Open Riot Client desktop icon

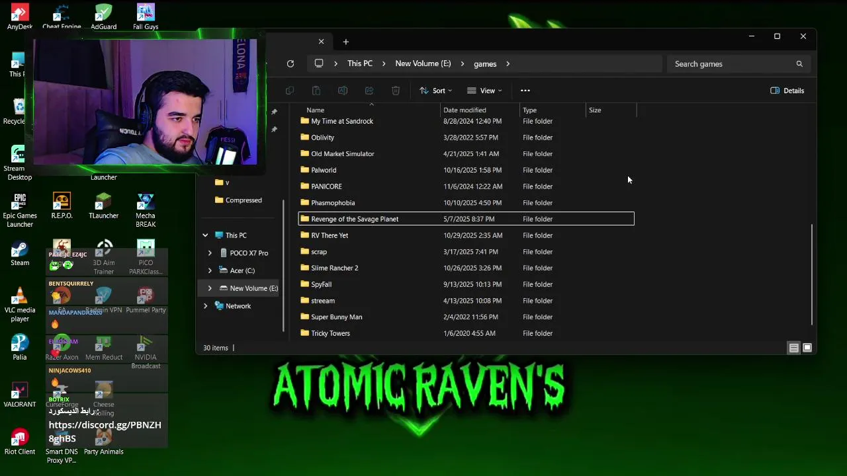[x=20, y=442]
